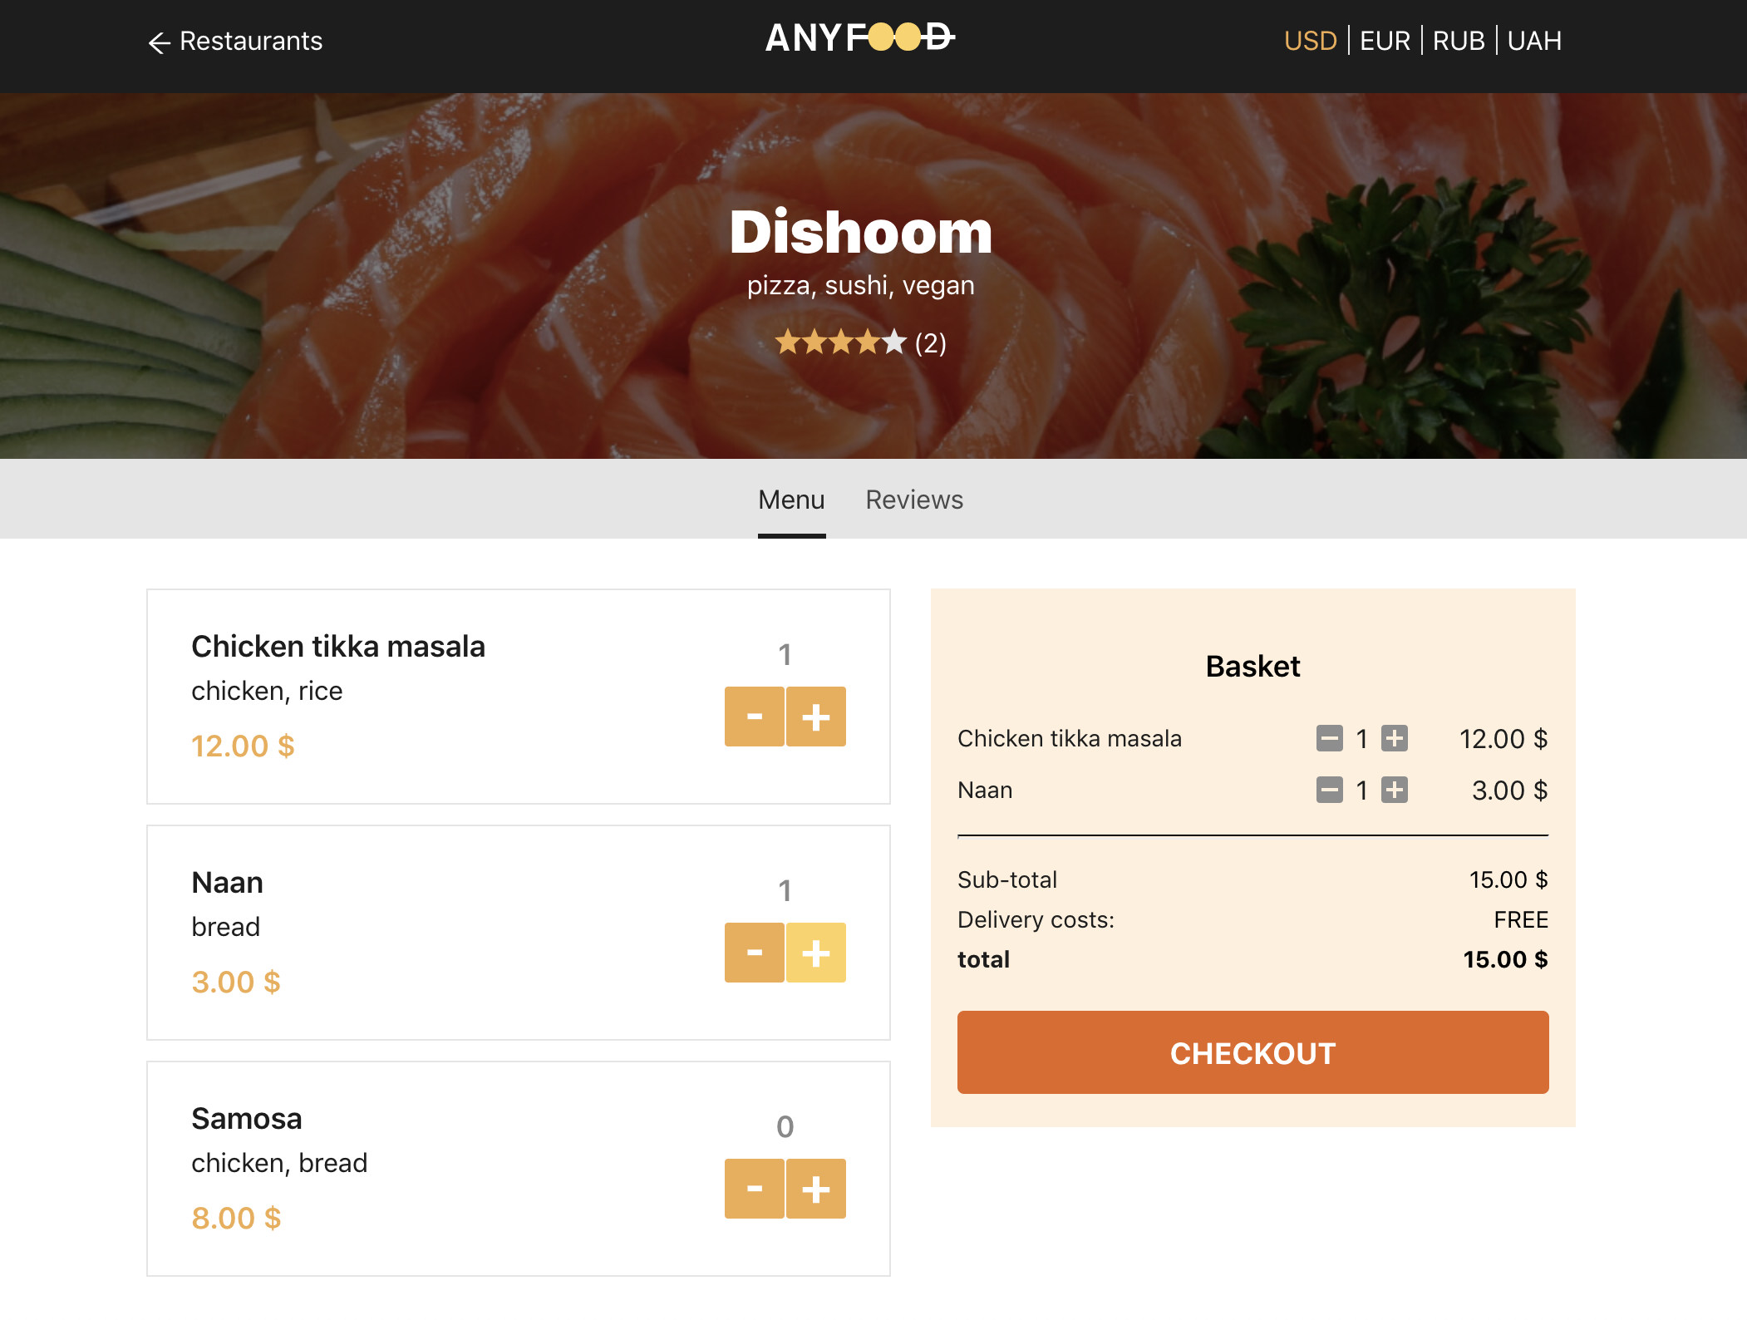Add one more Naan from menu
Image resolution: width=1747 pixels, height=1320 pixels.
point(815,953)
